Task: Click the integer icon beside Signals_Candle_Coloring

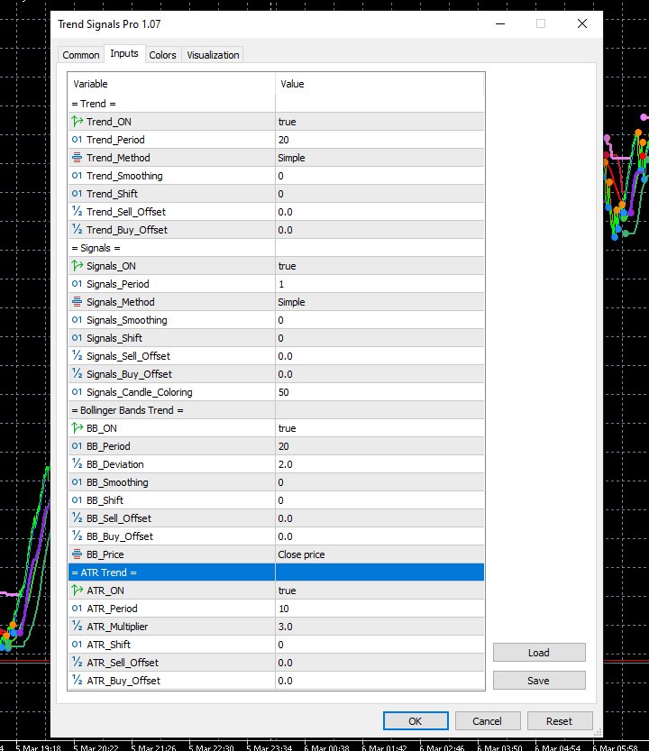Action: 78,392
